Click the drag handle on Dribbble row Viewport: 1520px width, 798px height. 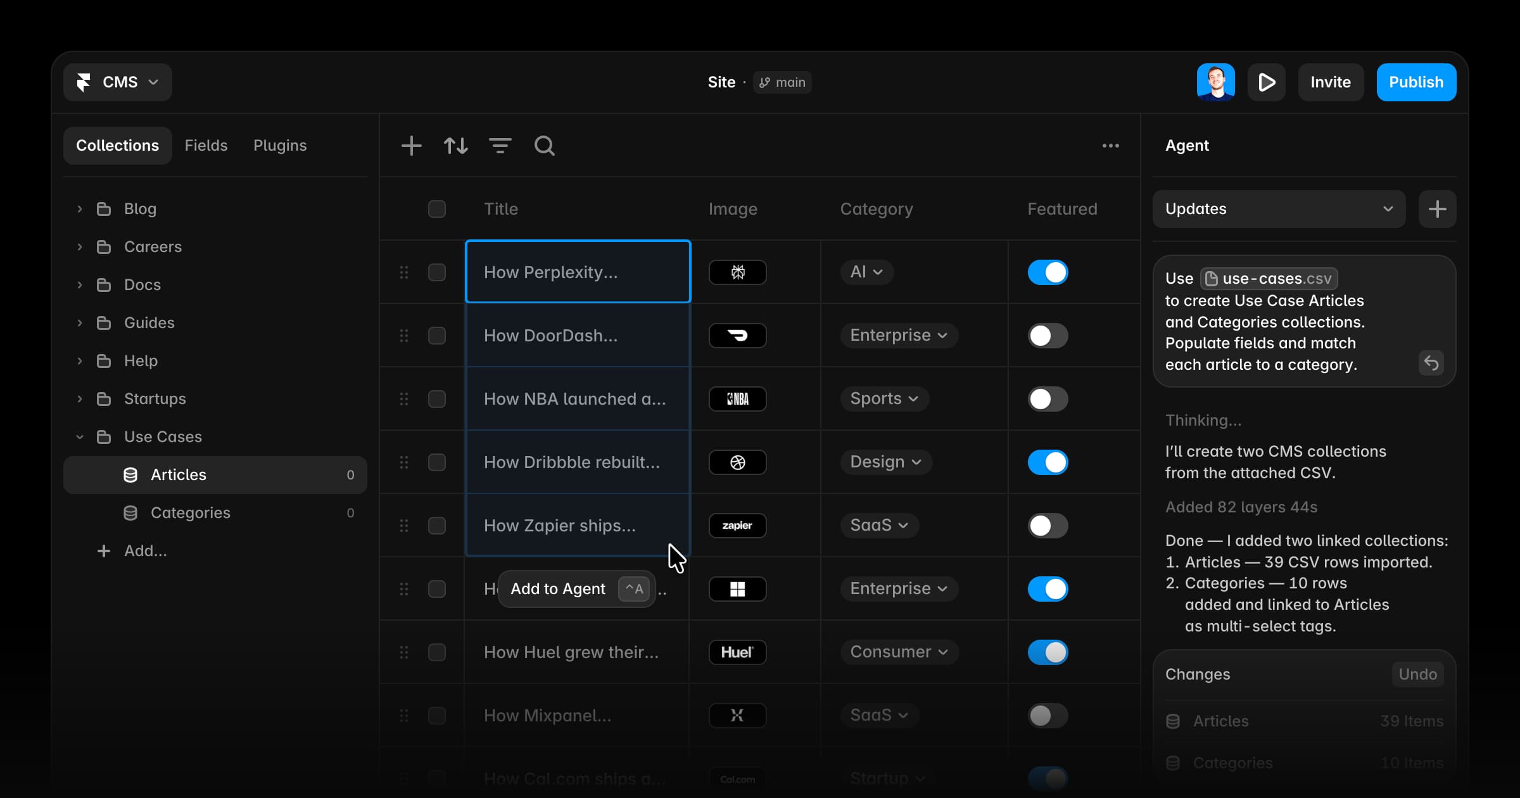pos(404,462)
